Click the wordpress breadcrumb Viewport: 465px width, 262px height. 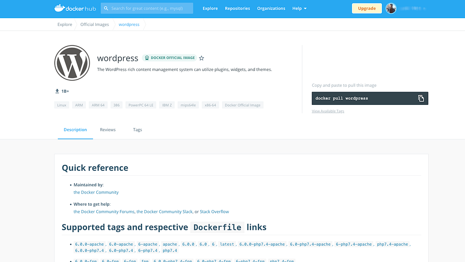[x=129, y=25]
